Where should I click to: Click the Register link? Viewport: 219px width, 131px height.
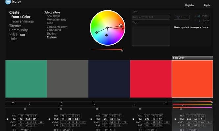pyautogui.click(x=190, y=5)
